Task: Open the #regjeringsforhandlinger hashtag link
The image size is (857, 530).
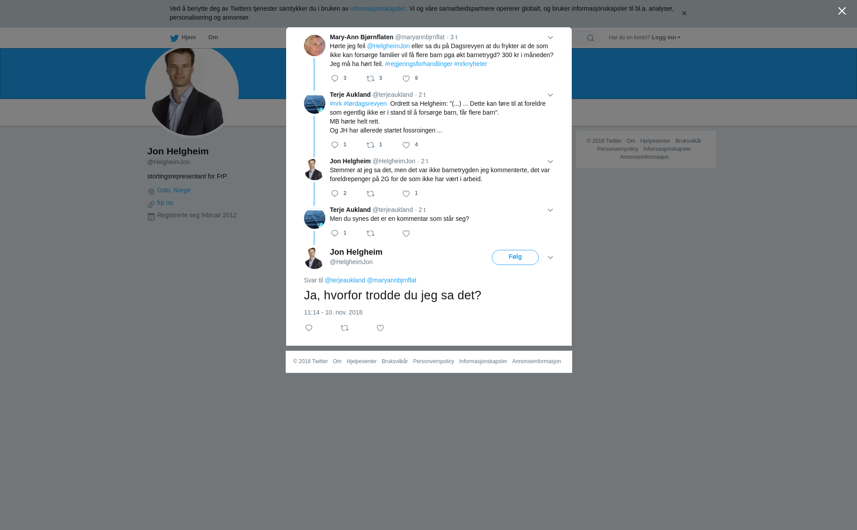Action: [x=419, y=64]
